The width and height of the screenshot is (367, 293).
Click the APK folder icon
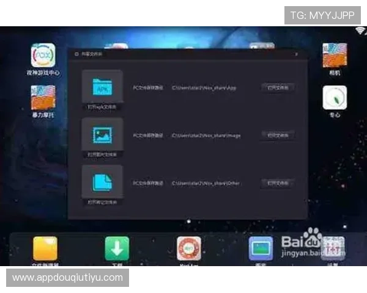(102, 87)
